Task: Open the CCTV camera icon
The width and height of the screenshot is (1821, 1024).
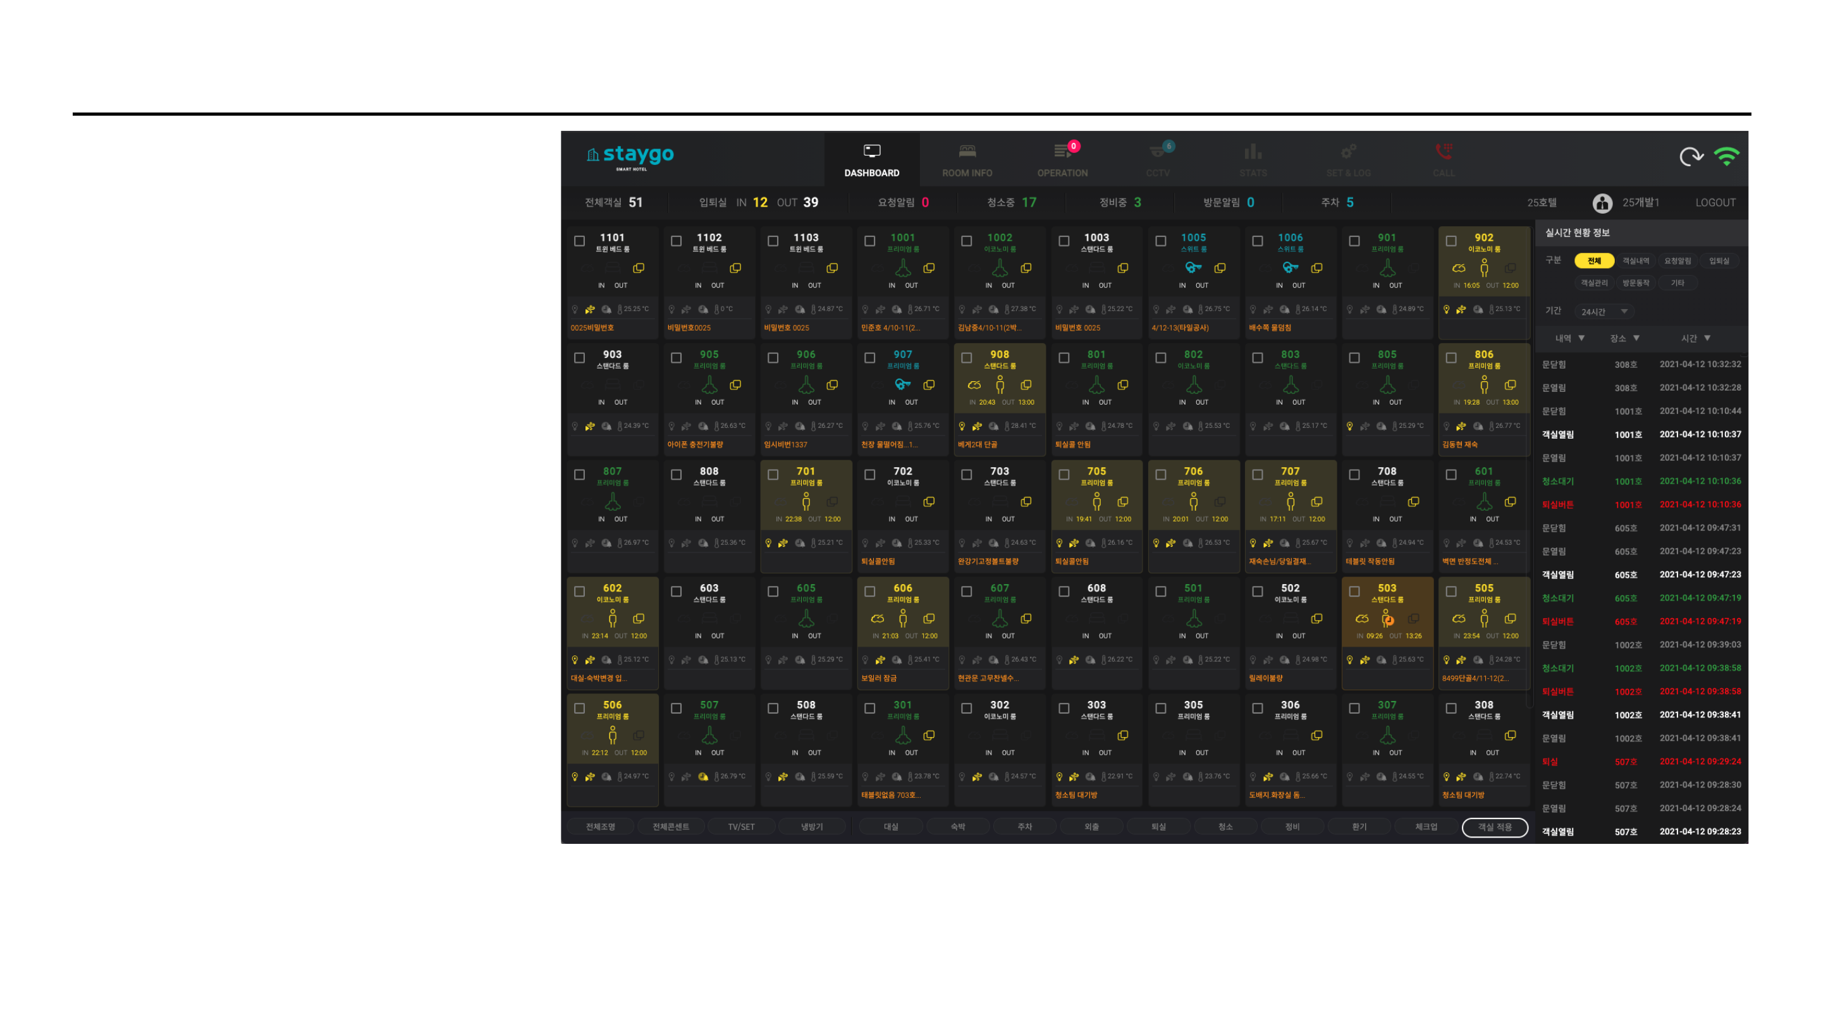Action: point(1157,152)
